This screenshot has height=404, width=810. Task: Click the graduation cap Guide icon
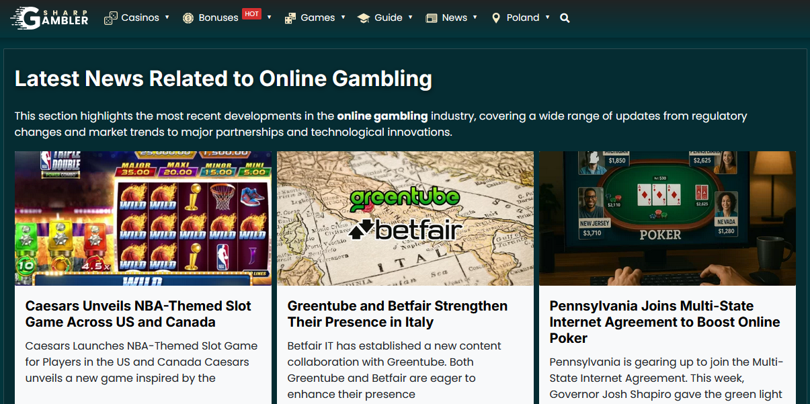pyautogui.click(x=364, y=18)
